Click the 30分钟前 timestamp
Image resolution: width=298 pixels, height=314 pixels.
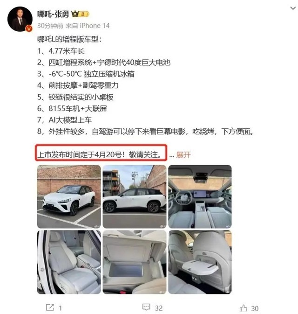50,26
